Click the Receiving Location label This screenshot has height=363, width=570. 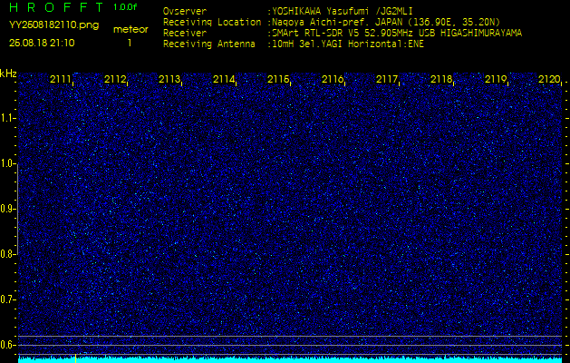click(x=212, y=22)
